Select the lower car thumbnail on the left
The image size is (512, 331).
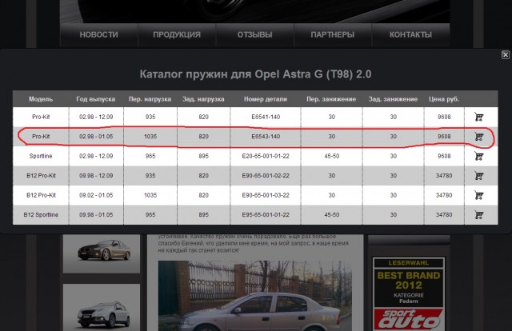tap(101, 308)
